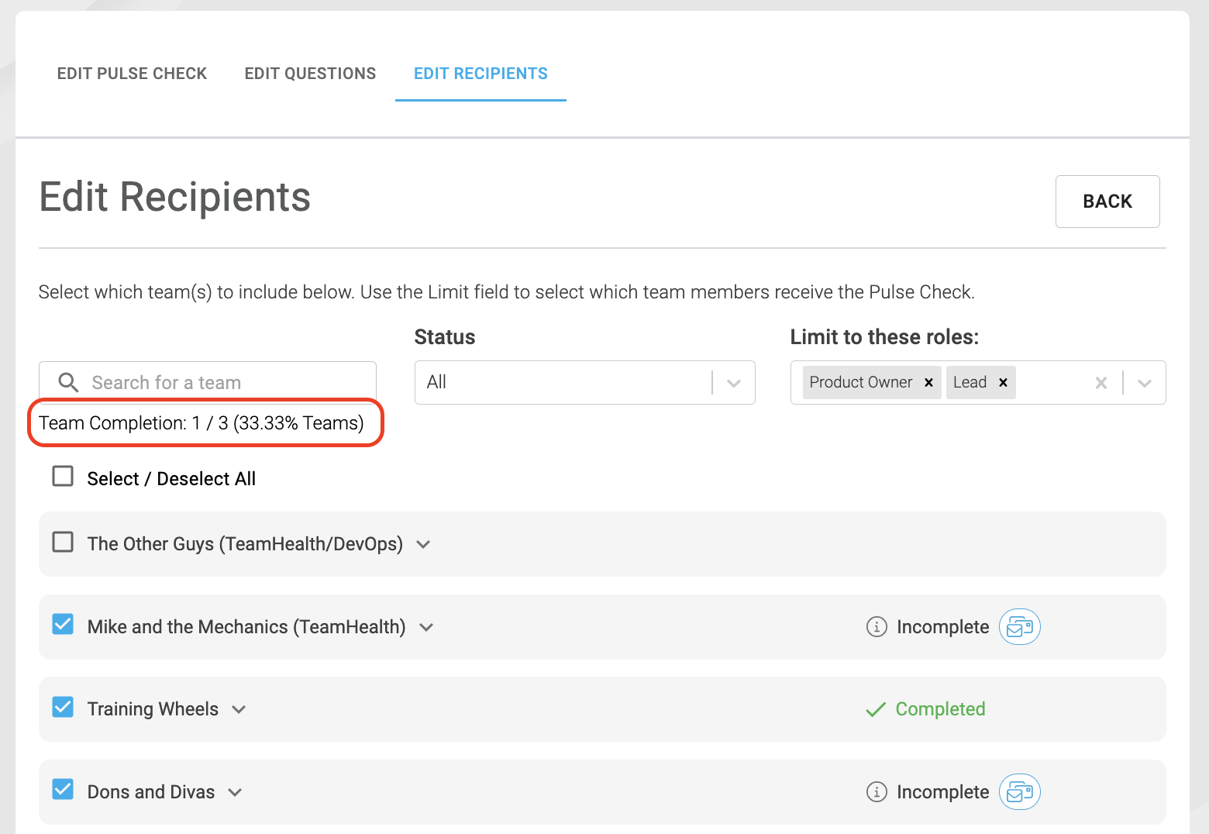Viewport: 1209px width, 834px height.
Task: Uncheck the Training Wheels checkbox
Action: 63,707
